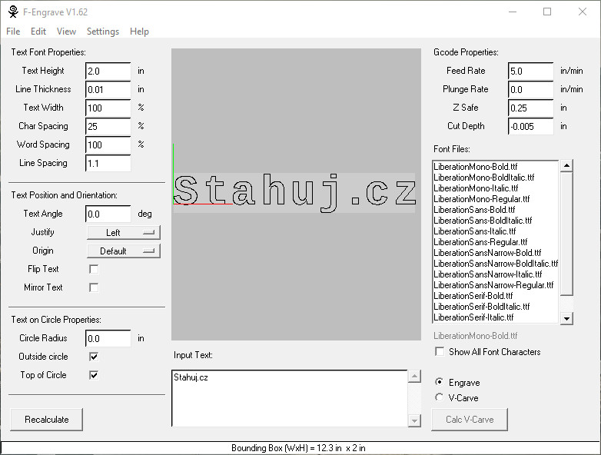Viewport: 601px width, 455px height.
Task: Select LiberationSerif-BoldItalic.ttf font file
Action: click(495, 306)
